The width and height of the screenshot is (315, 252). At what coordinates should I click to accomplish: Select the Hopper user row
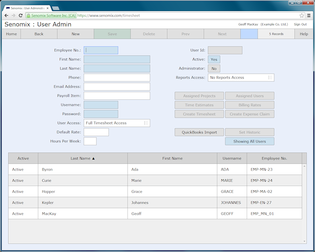coord(155,191)
